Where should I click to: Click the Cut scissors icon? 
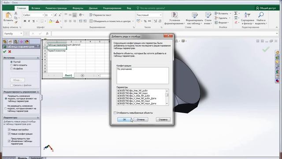[x=16, y=13]
